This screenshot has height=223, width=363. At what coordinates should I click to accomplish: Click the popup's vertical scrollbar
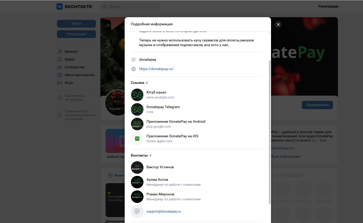pyautogui.click(x=270, y=130)
